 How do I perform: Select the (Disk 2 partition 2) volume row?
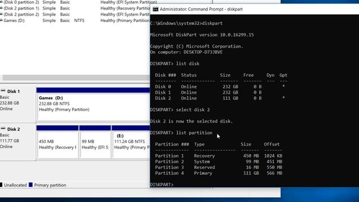(75, 15)
